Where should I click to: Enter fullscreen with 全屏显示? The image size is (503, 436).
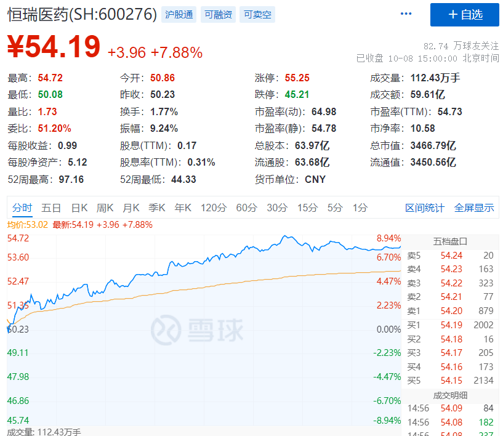[x=473, y=208]
